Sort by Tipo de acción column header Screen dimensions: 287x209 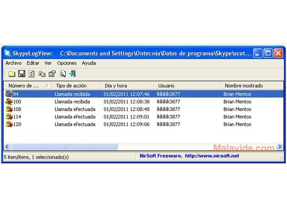coord(76,86)
